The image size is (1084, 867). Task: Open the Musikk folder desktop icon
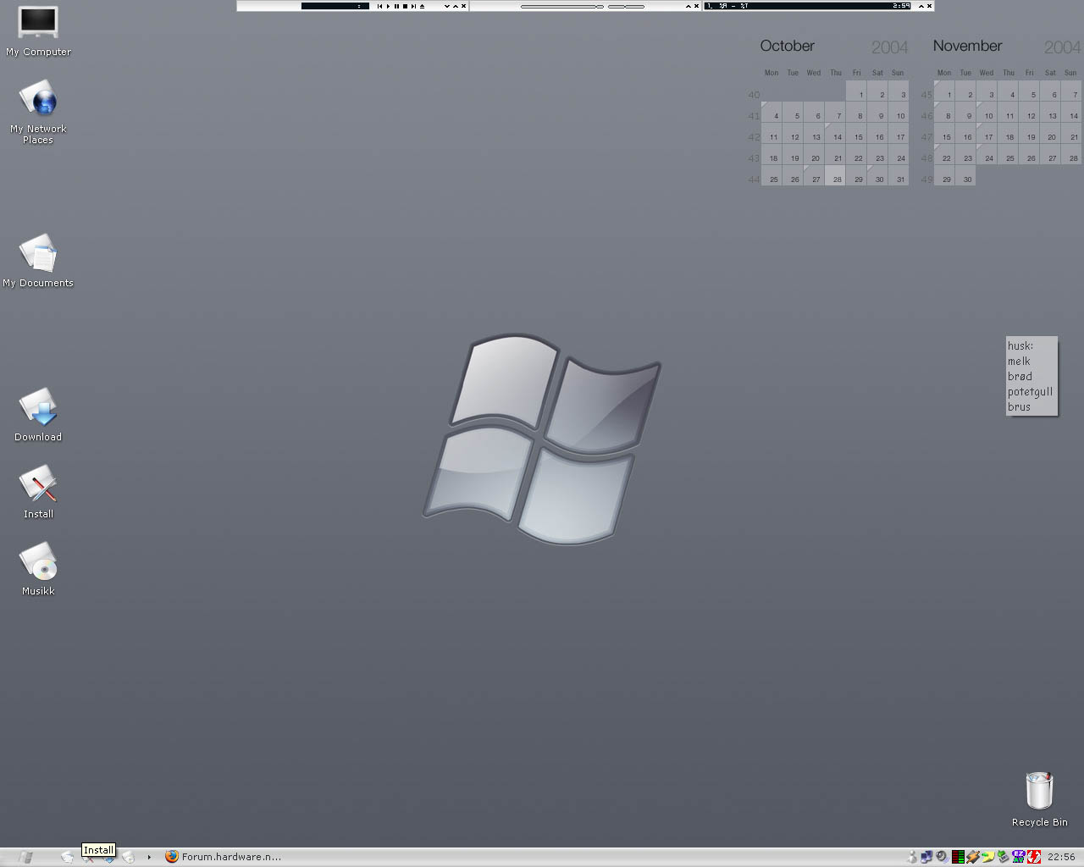tap(38, 569)
